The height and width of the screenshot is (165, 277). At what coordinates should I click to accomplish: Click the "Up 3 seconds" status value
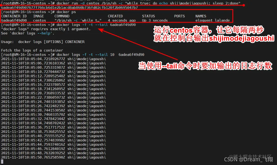[x=155, y=20]
